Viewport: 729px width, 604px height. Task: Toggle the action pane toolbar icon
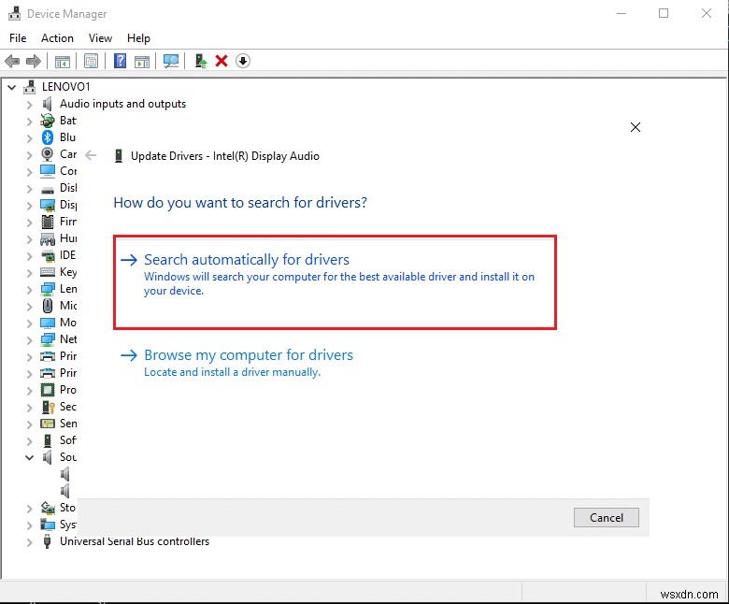[142, 61]
